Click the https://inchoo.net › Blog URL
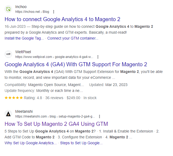 click(32, 12)
